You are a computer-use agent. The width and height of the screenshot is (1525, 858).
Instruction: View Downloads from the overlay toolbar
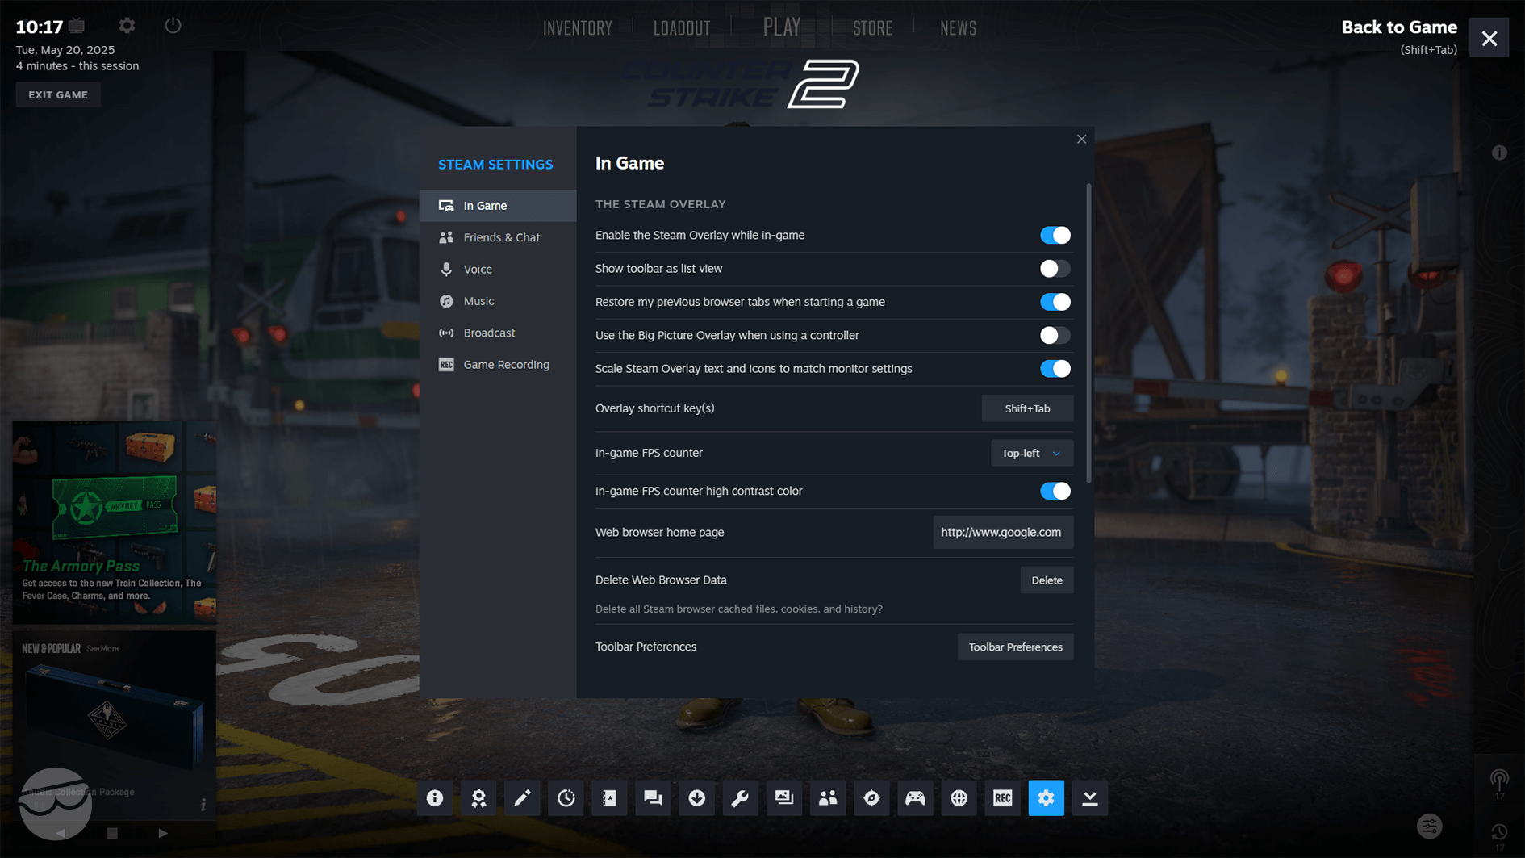[696, 797]
